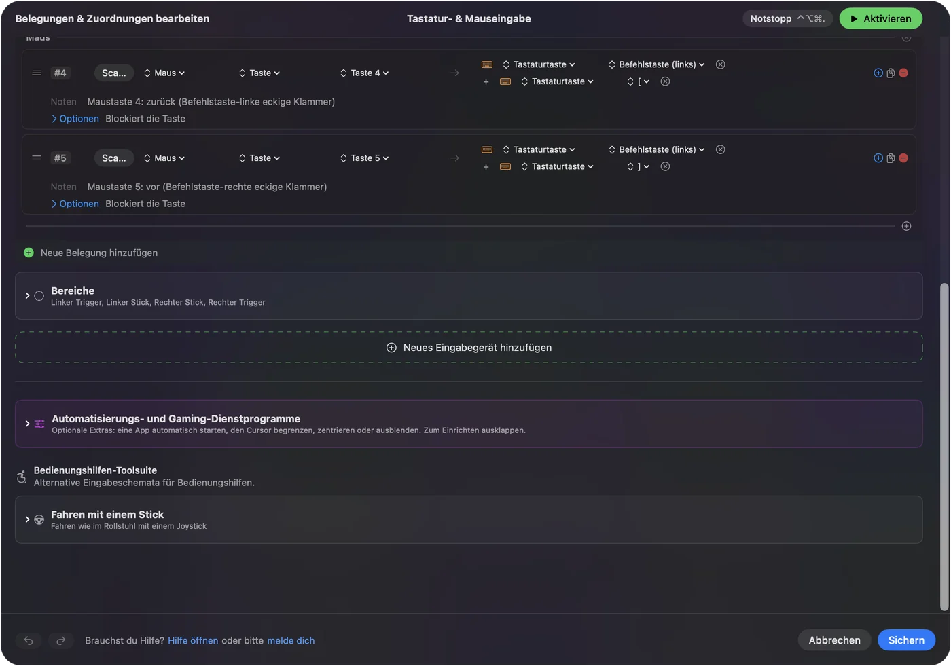Click the circled plus below the Maus section

pyautogui.click(x=906, y=226)
